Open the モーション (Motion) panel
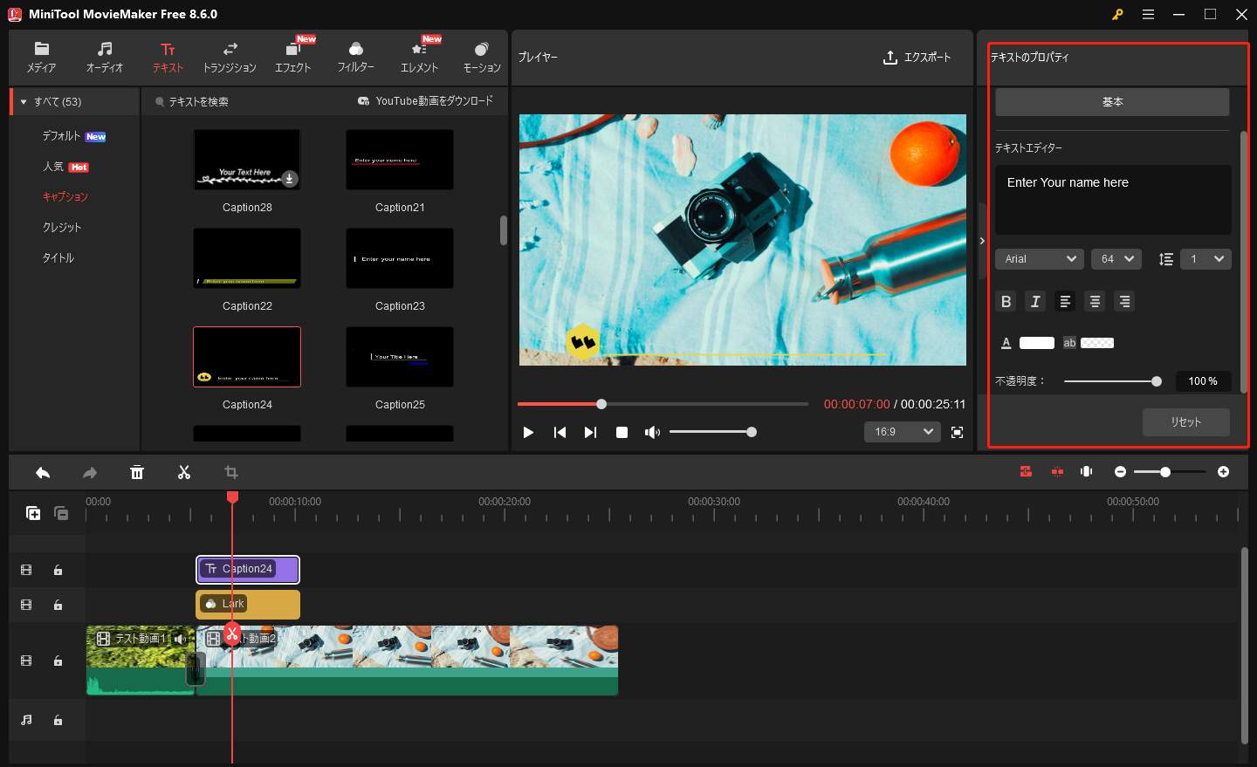 [x=481, y=55]
